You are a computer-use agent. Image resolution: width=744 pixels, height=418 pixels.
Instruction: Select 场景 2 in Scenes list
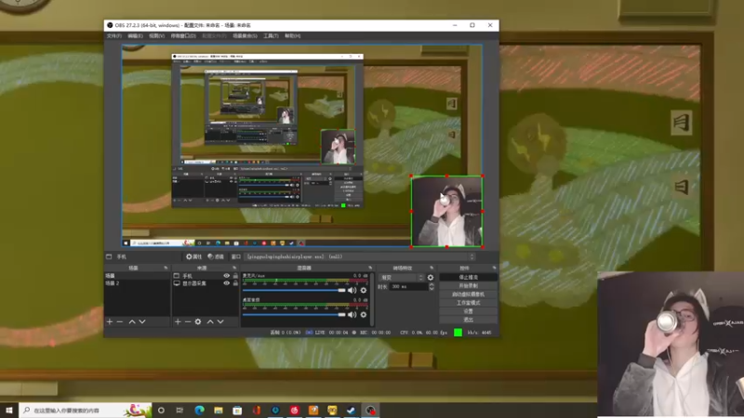[x=137, y=283]
